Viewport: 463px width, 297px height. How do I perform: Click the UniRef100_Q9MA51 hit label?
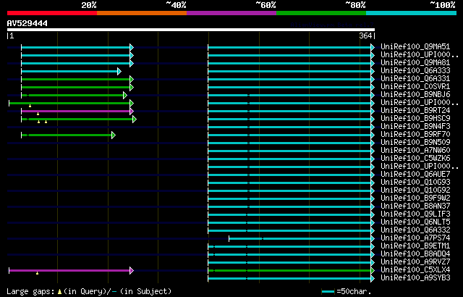[415, 46]
